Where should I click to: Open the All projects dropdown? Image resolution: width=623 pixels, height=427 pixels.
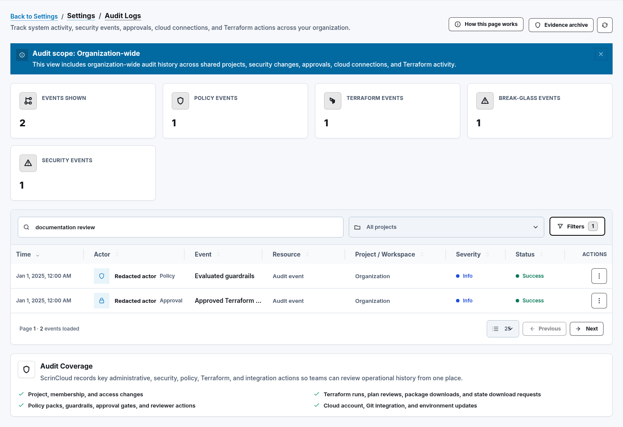coord(446,227)
